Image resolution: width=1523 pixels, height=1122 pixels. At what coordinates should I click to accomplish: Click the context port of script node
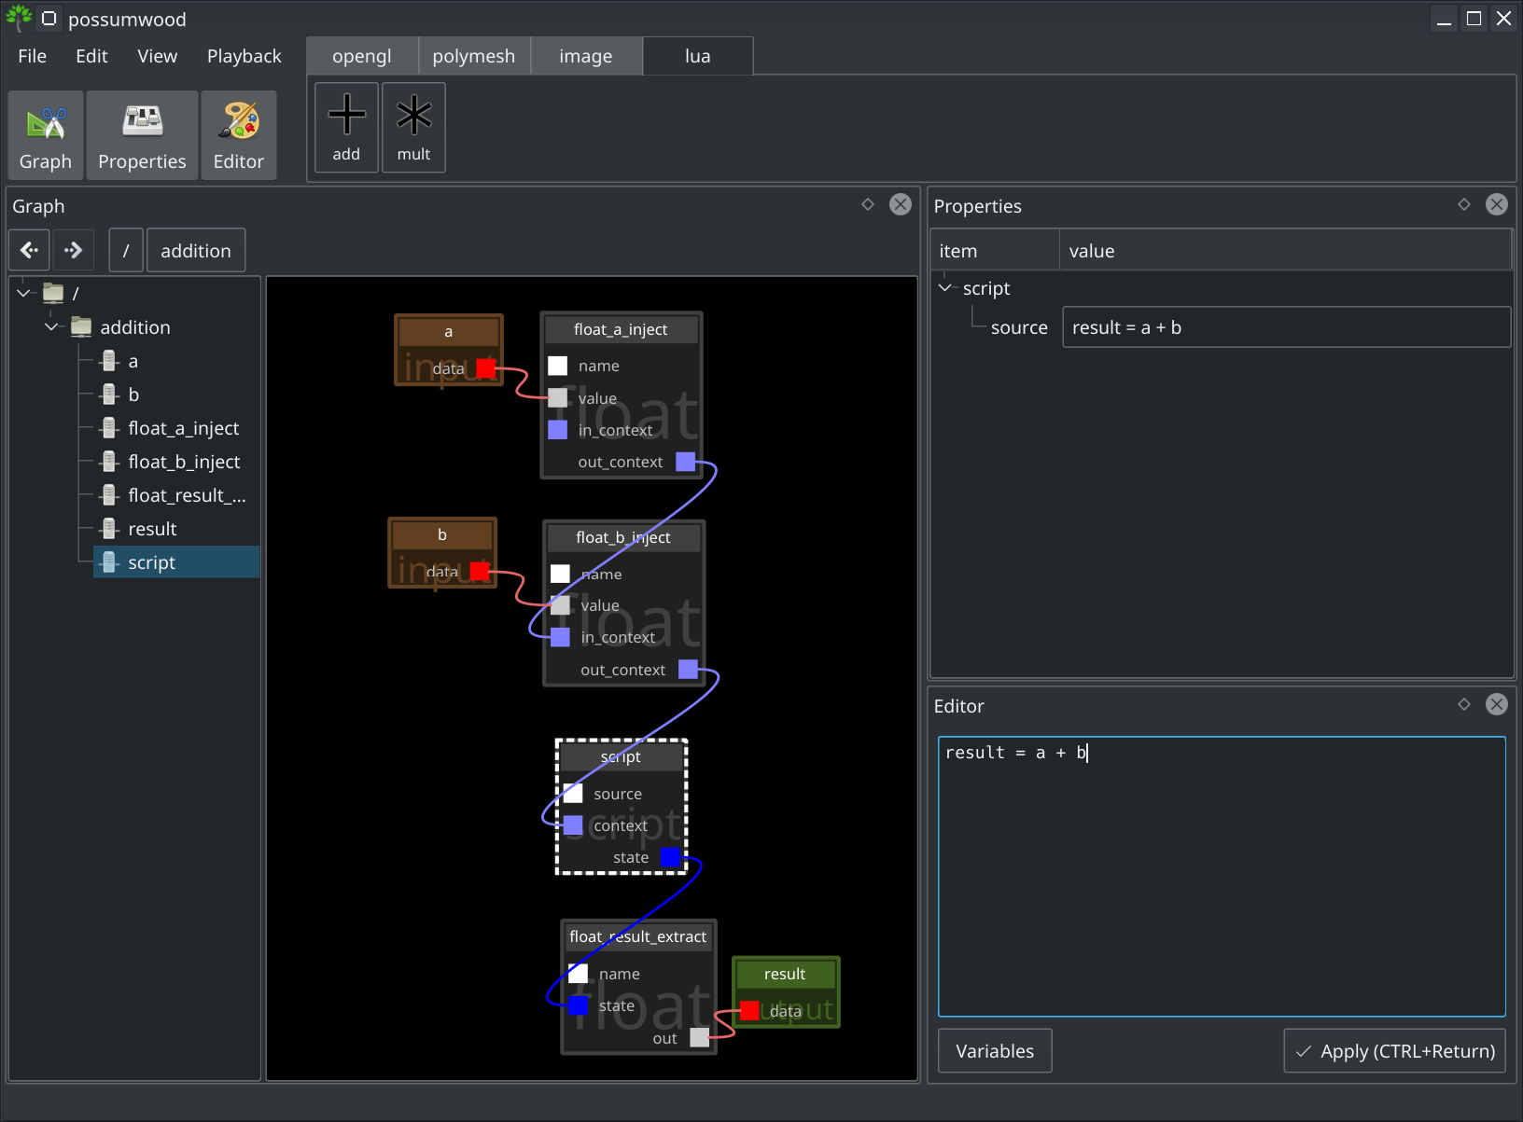[573, 825]
